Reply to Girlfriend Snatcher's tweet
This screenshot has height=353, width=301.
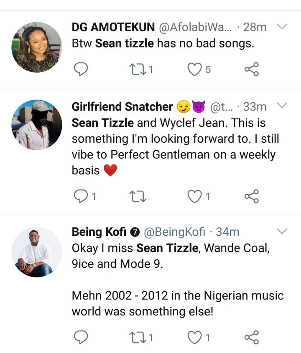(81, 197)
